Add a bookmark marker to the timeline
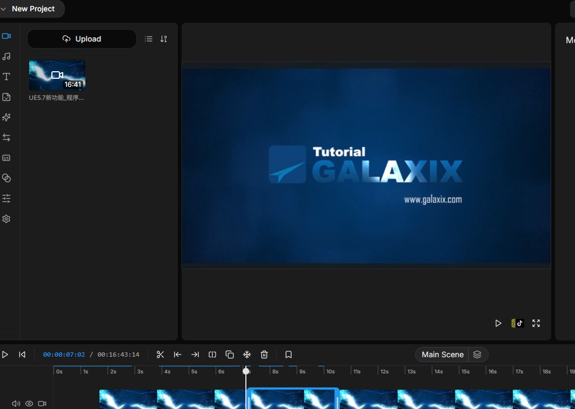The height and width of the screenshot is (409, 575). (288, 355)
